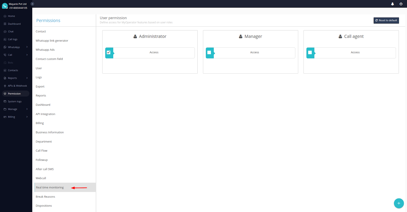Enable Access checkbox for Manager

point(209,52)
